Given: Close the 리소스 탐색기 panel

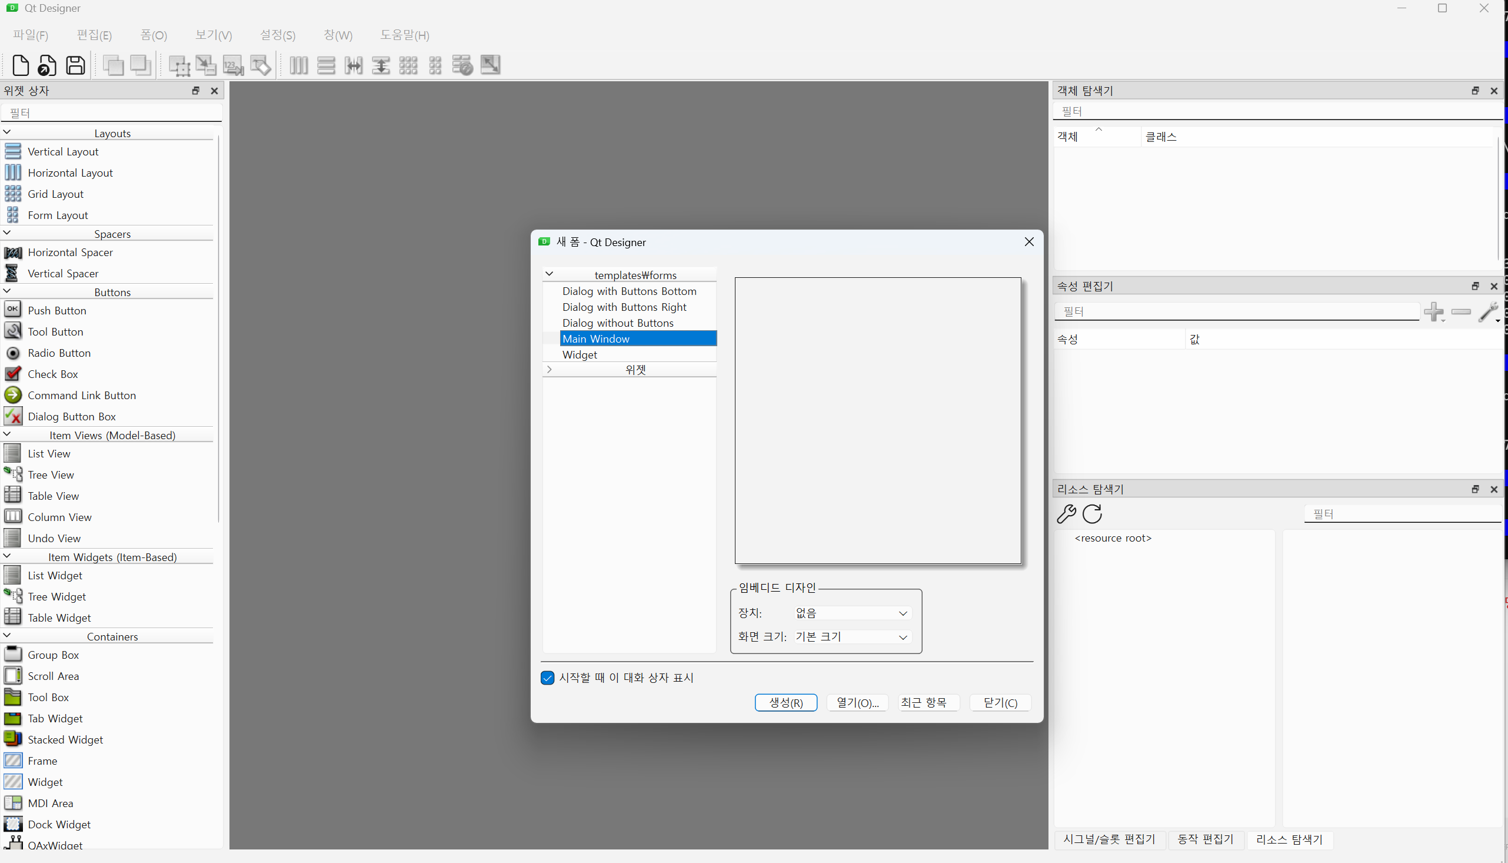Looking at the screenshot, I should [1494, 489].
